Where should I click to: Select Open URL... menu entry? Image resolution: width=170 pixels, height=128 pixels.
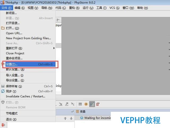[x=28, y=33]
